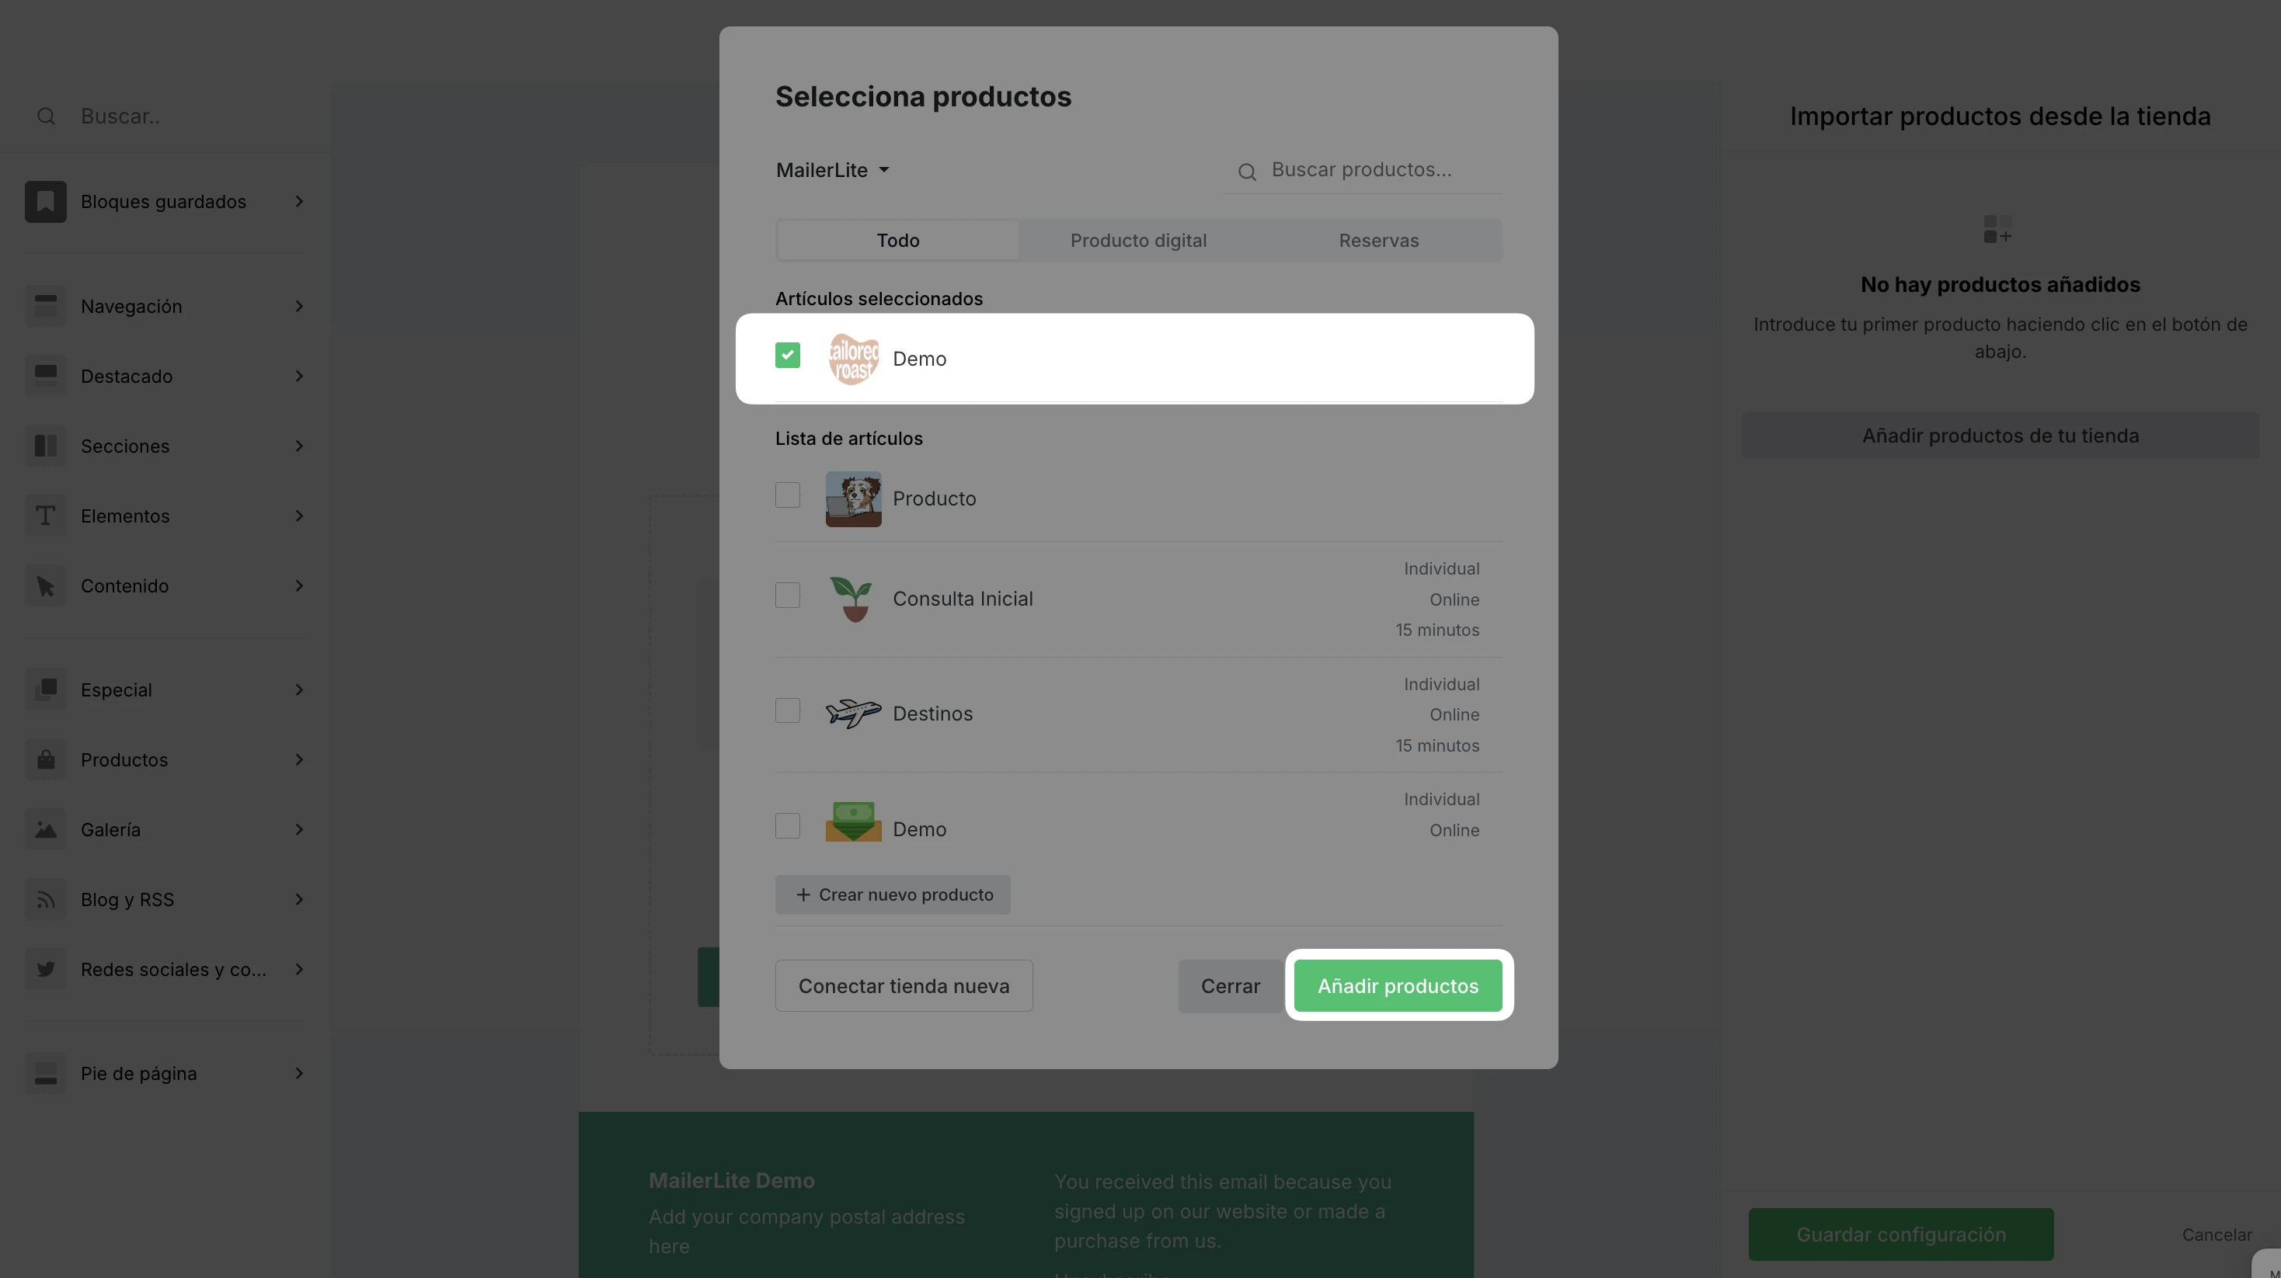
Task: Click Guardar configuración button
Action: pyautogui.click(x=1900, y=1235)
